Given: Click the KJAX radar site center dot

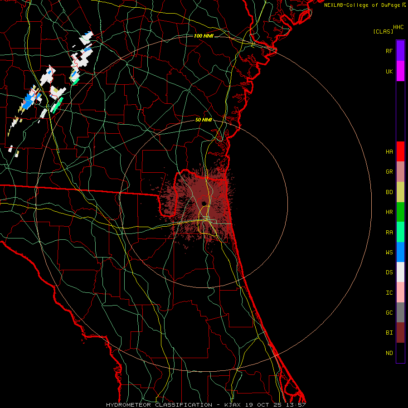Looking at the screenshot, I should pyautogui.click(x=204, y=203).
